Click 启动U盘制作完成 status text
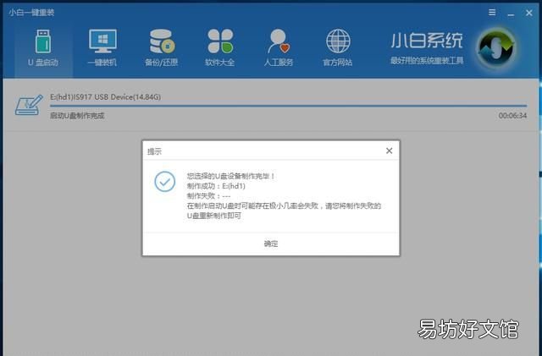Image resolution: width=542 pixels, height=356 pixels. (x=77, y=116)
